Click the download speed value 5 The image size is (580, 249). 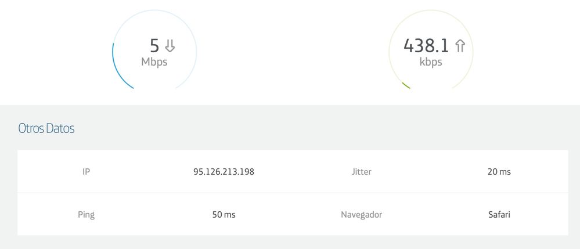coord(154,45)
